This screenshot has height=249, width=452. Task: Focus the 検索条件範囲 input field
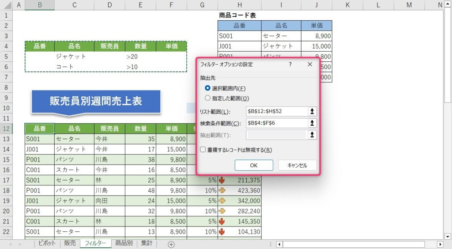point(276,123)
